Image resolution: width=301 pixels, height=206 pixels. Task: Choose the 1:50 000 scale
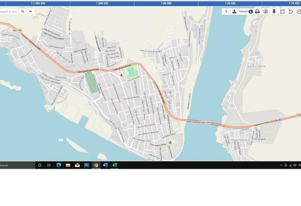click(166, 3)
